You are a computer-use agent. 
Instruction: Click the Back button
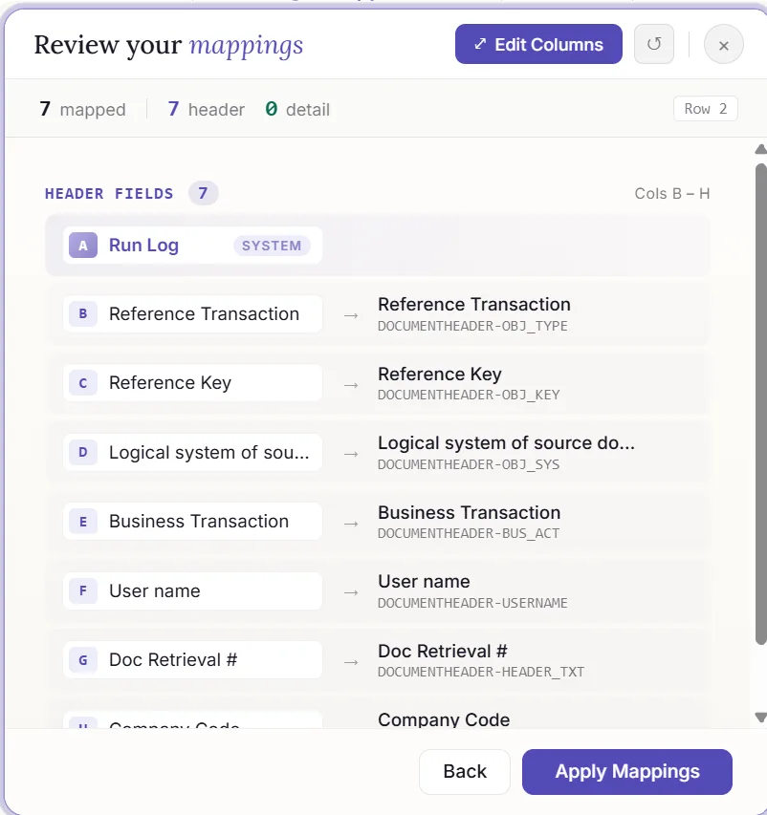point(465,772)
